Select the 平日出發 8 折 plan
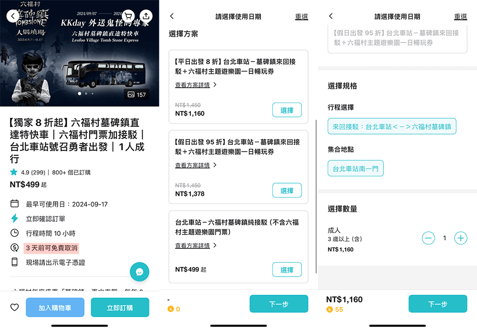This screenshot has width=477, height=330. click(287, 110)
